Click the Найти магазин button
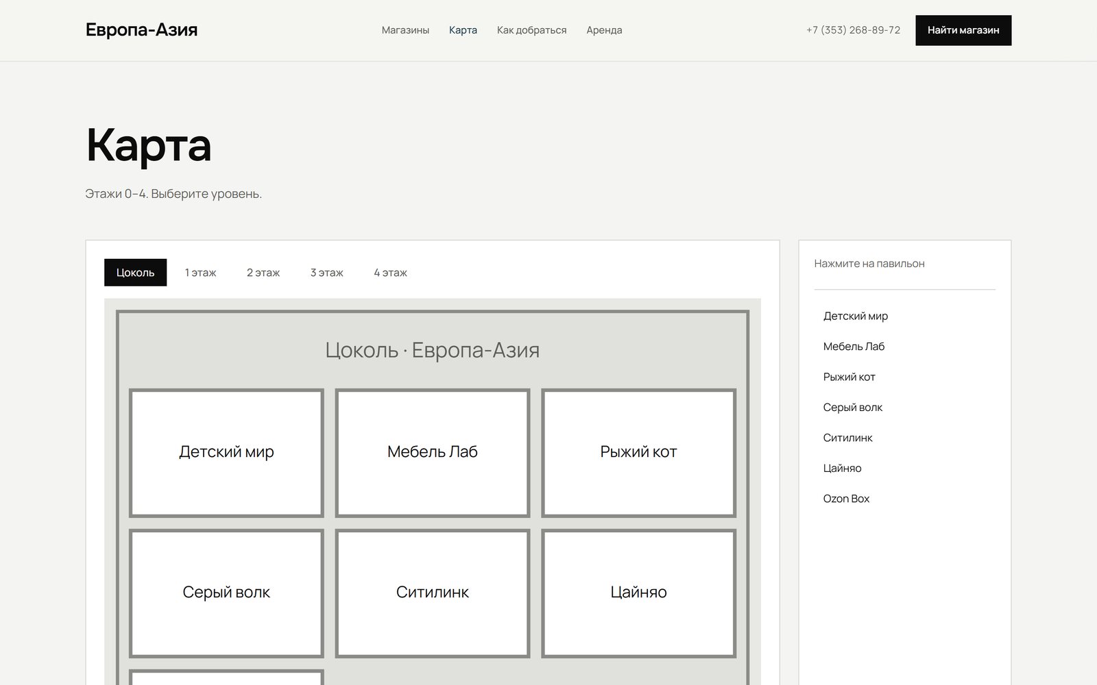The width and height of the screenshot is (1097, 685). 963,30
